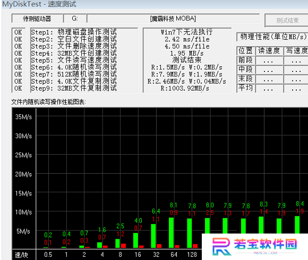The image size is (308, 260).
Task: Click the drive name 魔霸科技 MOBA field
Action: [173, 19]
